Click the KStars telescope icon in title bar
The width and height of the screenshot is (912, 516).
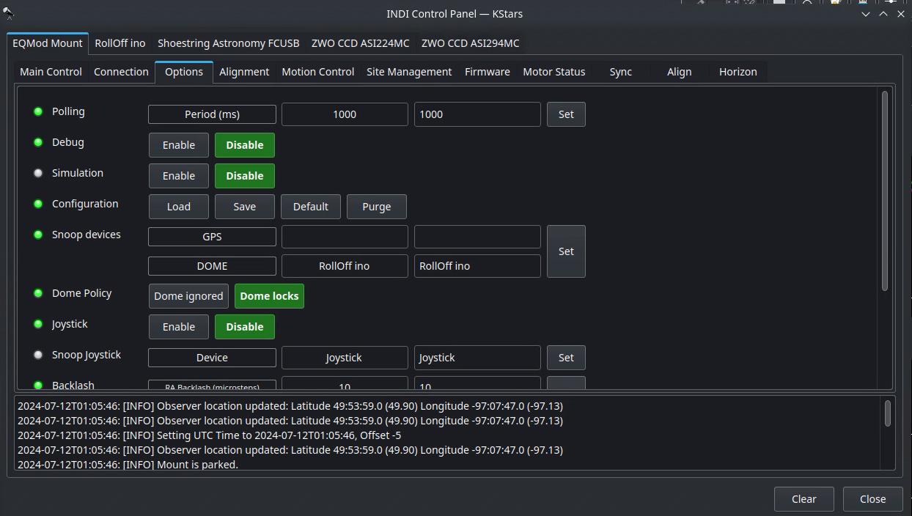(9, 12)
